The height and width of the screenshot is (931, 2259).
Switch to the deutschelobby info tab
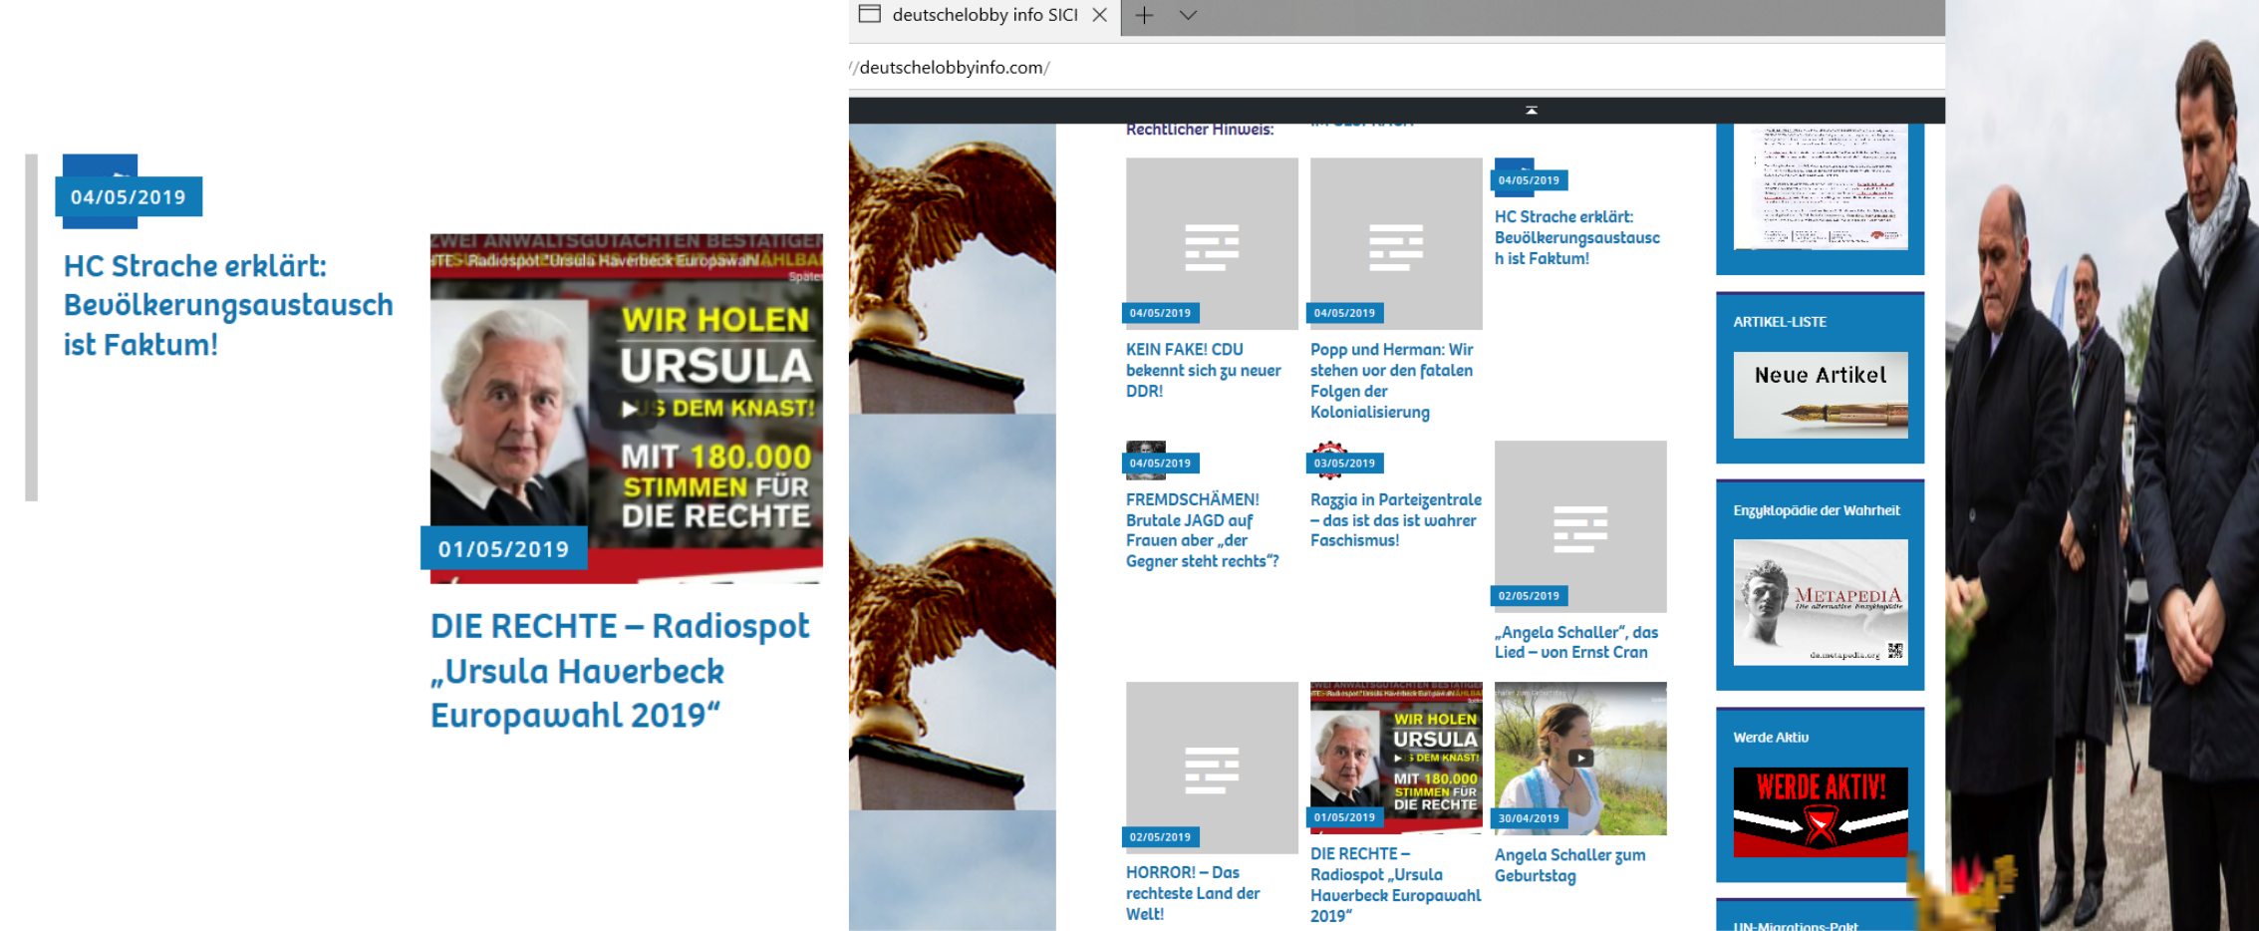(984, 15)
